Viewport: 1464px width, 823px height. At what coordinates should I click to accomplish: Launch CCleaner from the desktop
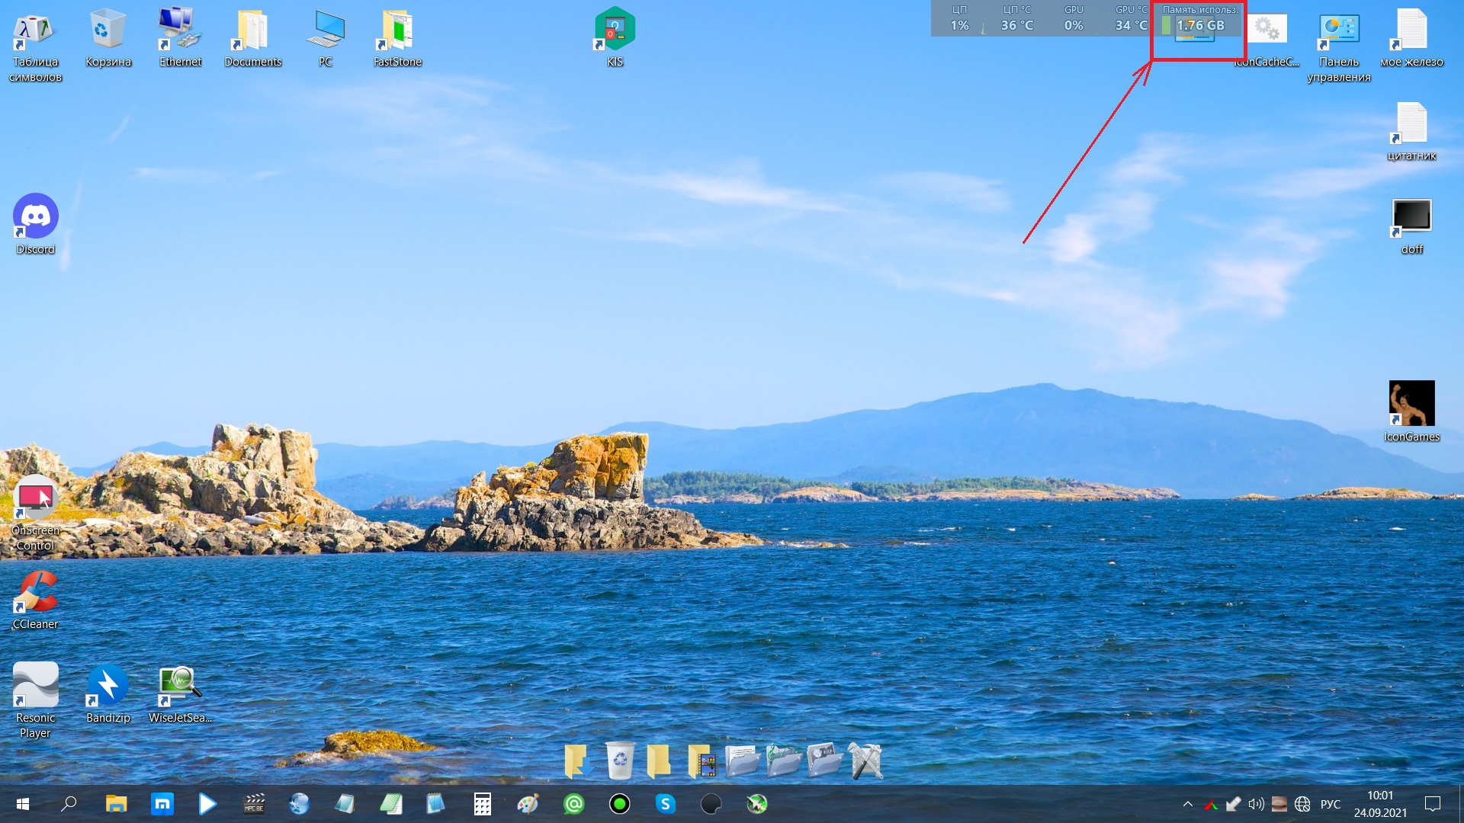coord(35,593)
